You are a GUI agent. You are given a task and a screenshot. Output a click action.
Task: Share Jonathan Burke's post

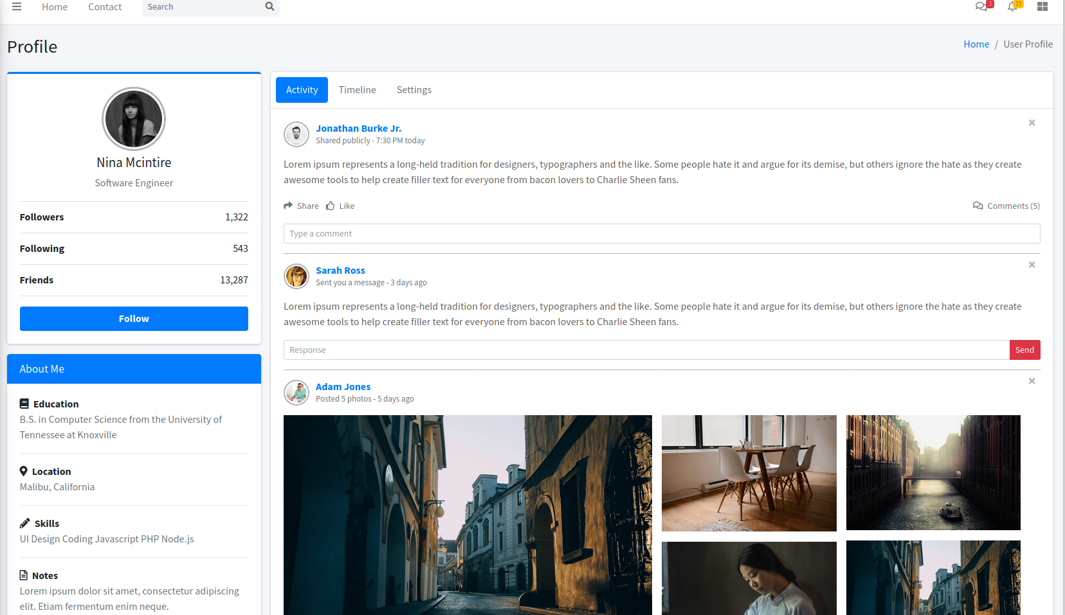click(x=301, y=206)
